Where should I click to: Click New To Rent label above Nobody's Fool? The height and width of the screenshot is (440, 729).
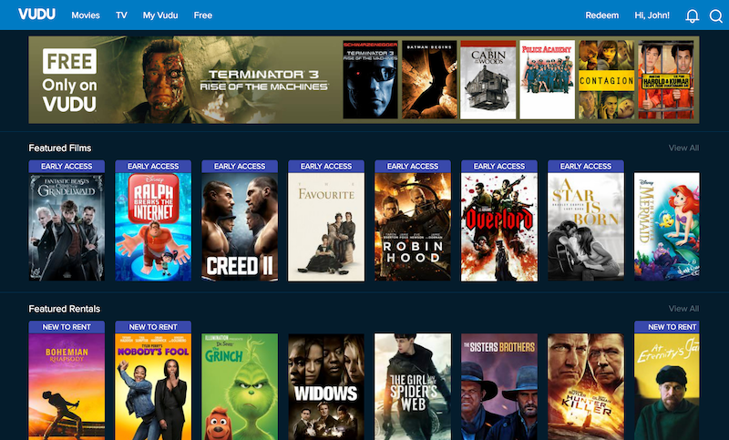153,327
